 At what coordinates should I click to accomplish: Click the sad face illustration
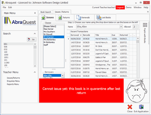coord(136,91)
